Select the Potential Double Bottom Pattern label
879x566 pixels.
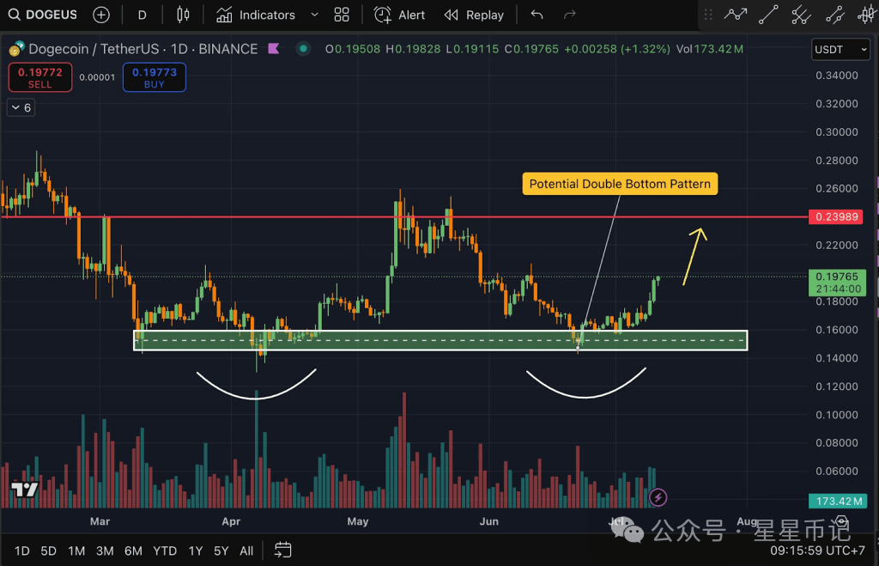click(620, 184)
